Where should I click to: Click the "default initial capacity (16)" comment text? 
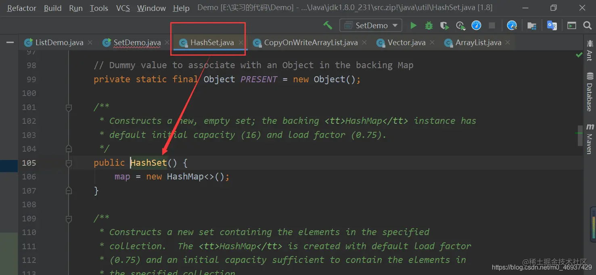[x=185, y=135]
